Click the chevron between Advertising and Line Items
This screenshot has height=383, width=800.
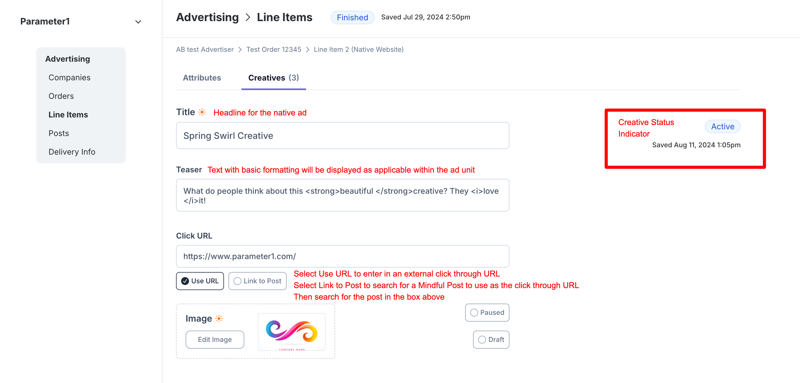point(248,17)
